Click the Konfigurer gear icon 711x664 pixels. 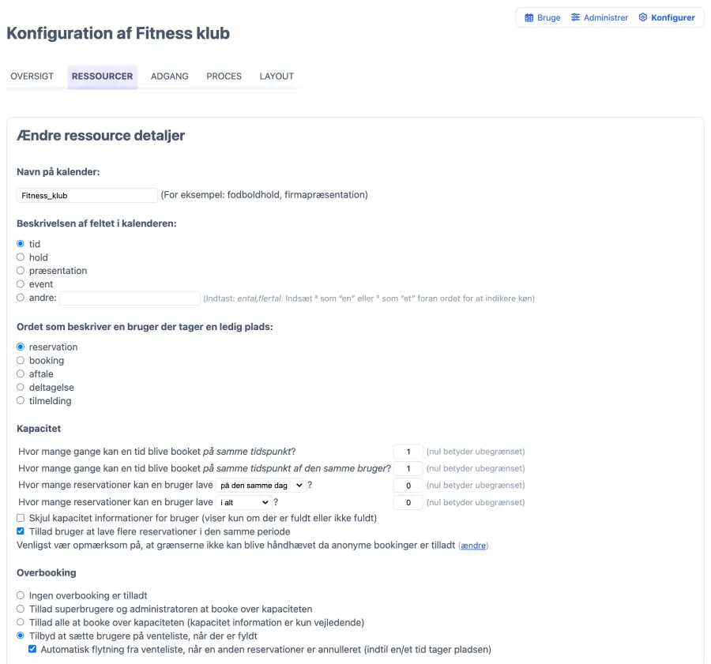point(643,17)
